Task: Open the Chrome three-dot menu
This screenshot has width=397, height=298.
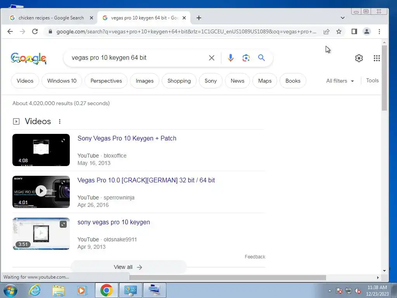Action: (x=379, y=31)
